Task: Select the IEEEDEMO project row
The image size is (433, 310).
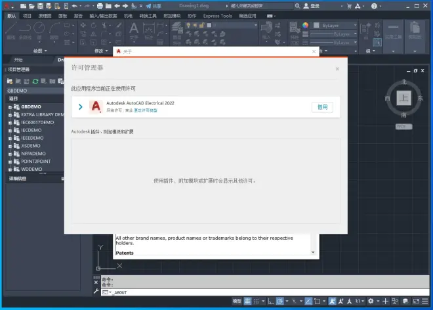Action: 32,138
